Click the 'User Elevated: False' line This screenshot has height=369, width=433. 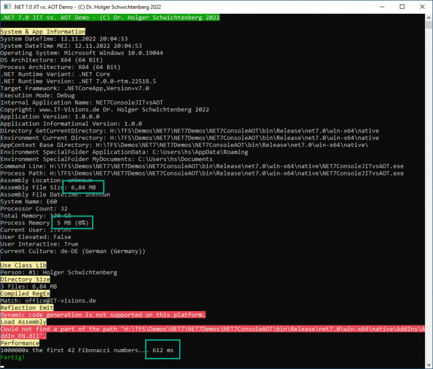tap(36, 237)
